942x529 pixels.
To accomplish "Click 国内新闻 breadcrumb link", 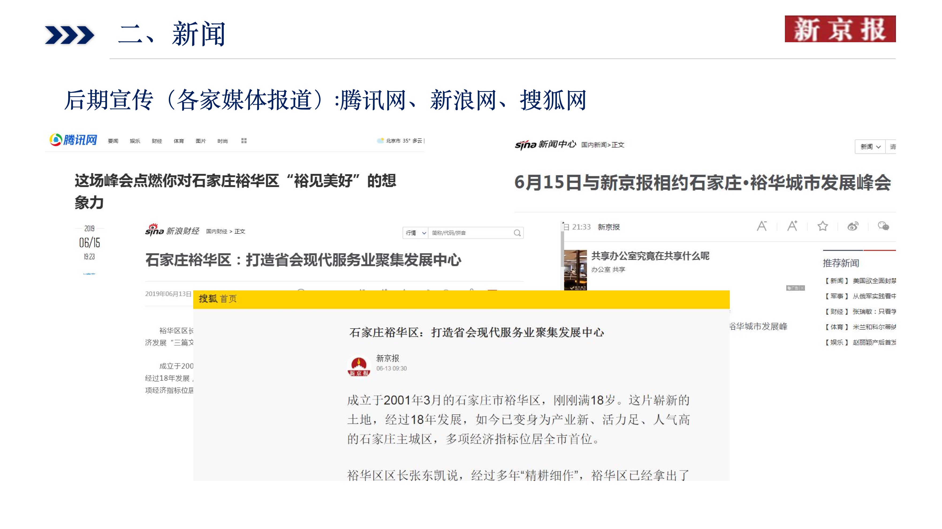I will tap(594, 145).
